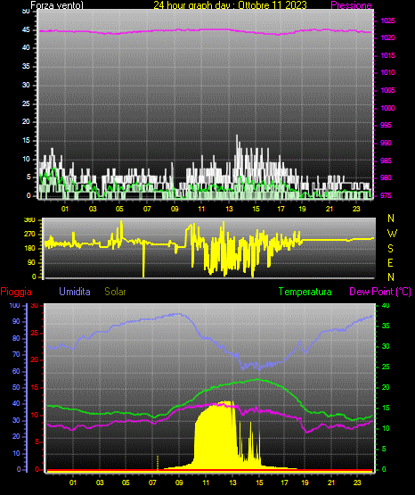Click the E compass direction label

pyautogui.click(x=390, y=262)
